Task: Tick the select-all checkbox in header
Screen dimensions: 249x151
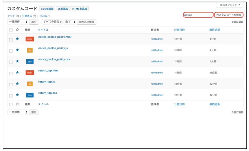Action: click(x=11, y=30)
